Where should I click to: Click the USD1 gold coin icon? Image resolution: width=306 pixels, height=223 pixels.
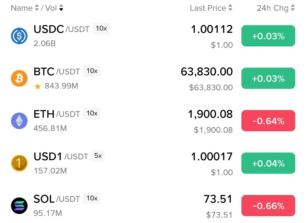(x=19, y=163)
